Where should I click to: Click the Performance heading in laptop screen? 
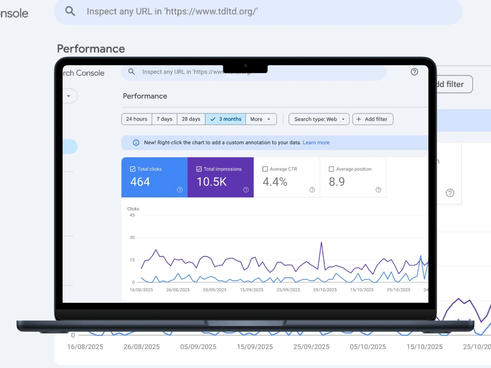(x=145, y=96)
